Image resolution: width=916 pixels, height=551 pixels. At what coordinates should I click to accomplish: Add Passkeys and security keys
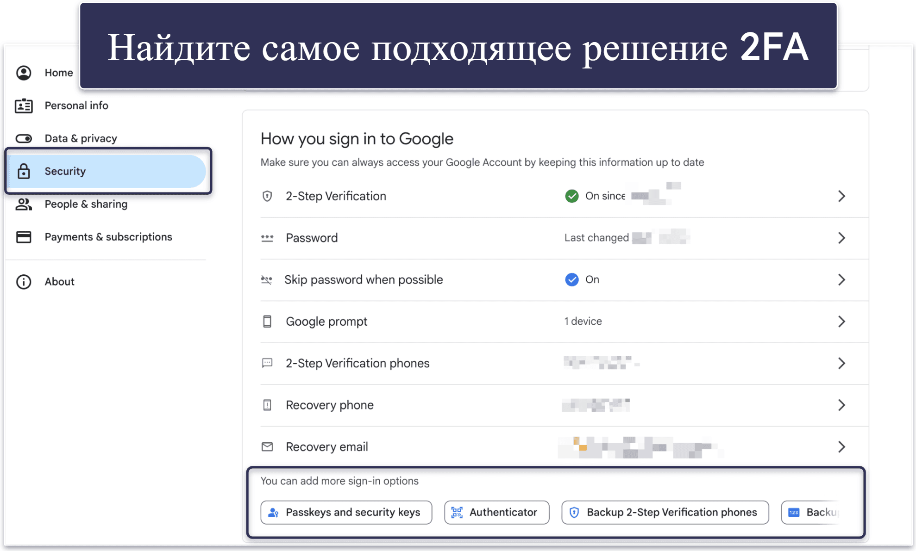346,513
